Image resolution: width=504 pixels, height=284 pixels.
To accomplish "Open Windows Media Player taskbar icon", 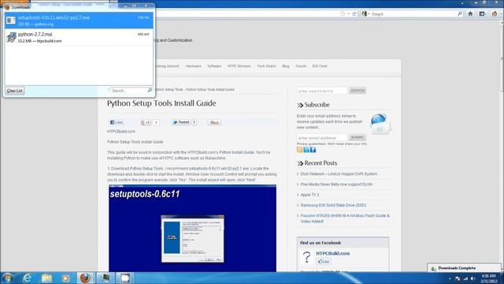I will click(66, 278).
